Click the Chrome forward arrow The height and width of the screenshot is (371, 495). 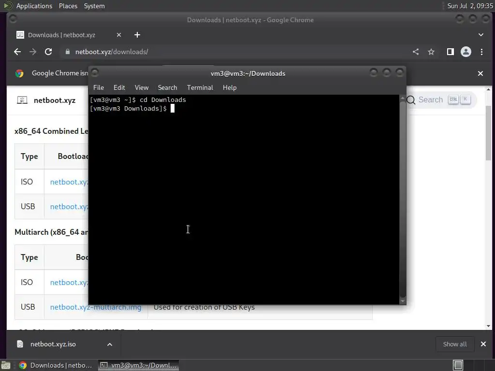point(33,52)
